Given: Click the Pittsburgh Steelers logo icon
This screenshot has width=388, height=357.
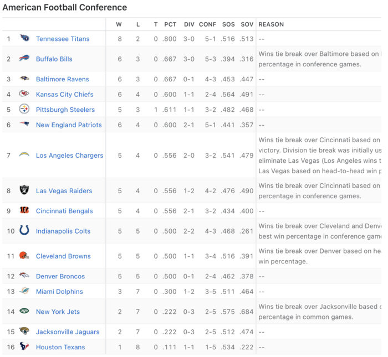Looking at the screenshot, I should [24, 109].
